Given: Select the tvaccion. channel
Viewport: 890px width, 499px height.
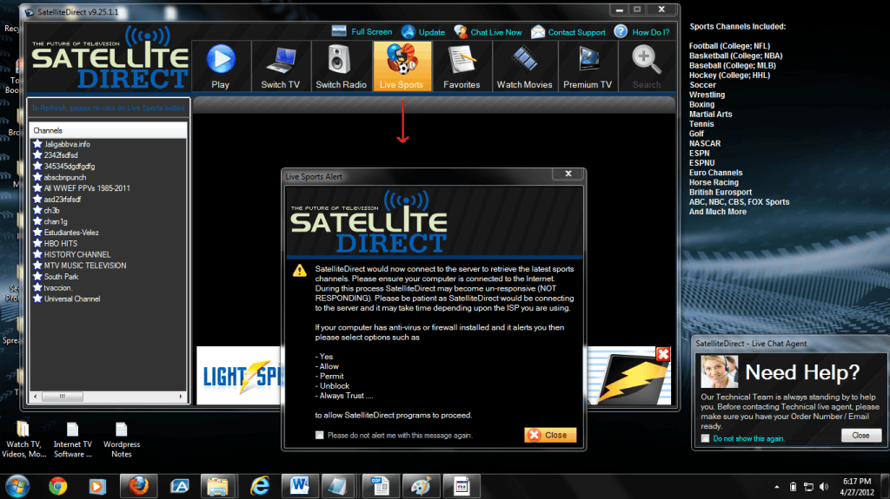Looking at the screenshot, I should click(58, 287).
